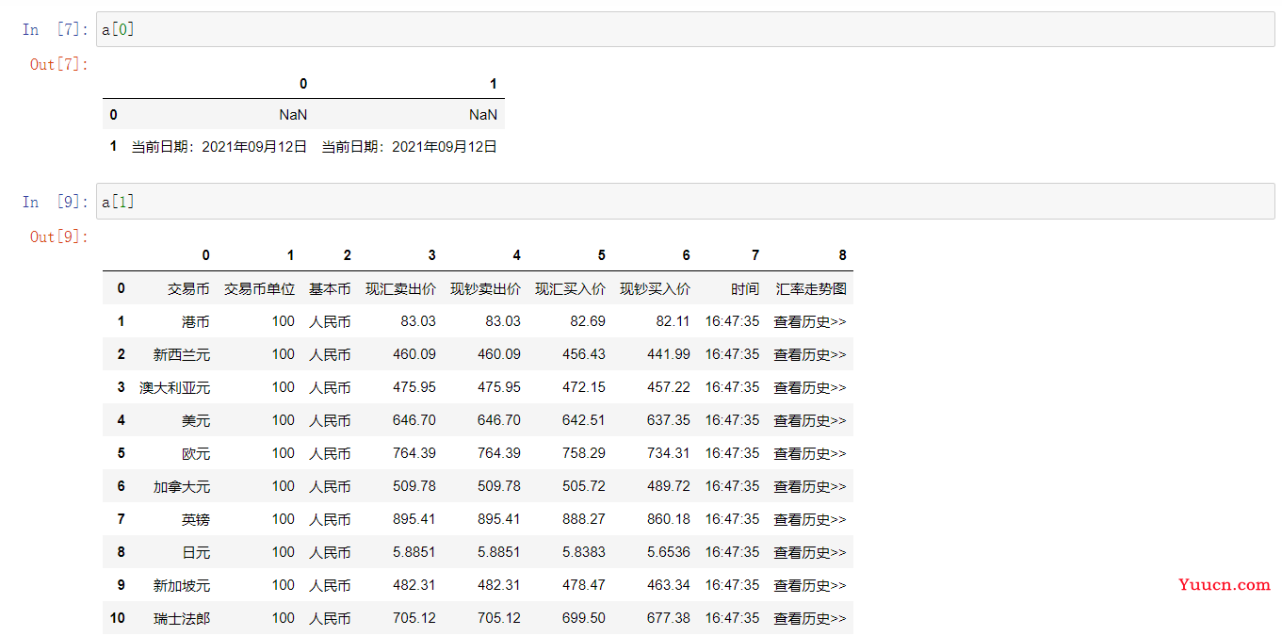Click 查看历史>> link in 港币 row
1282x636 pixels.
point(810,321)
